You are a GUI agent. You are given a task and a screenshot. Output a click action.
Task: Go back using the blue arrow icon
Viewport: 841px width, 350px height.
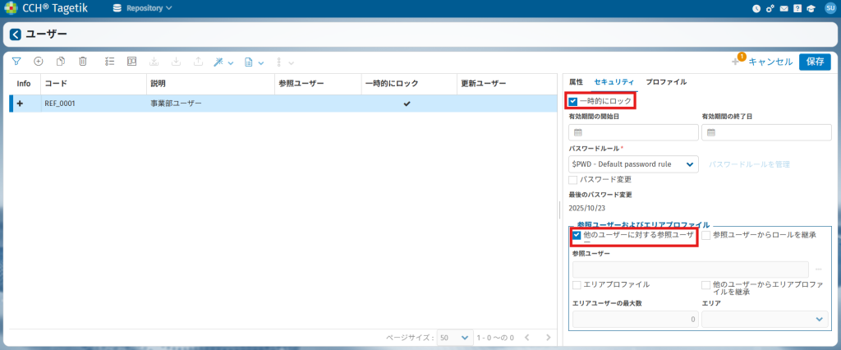(16, 35)
